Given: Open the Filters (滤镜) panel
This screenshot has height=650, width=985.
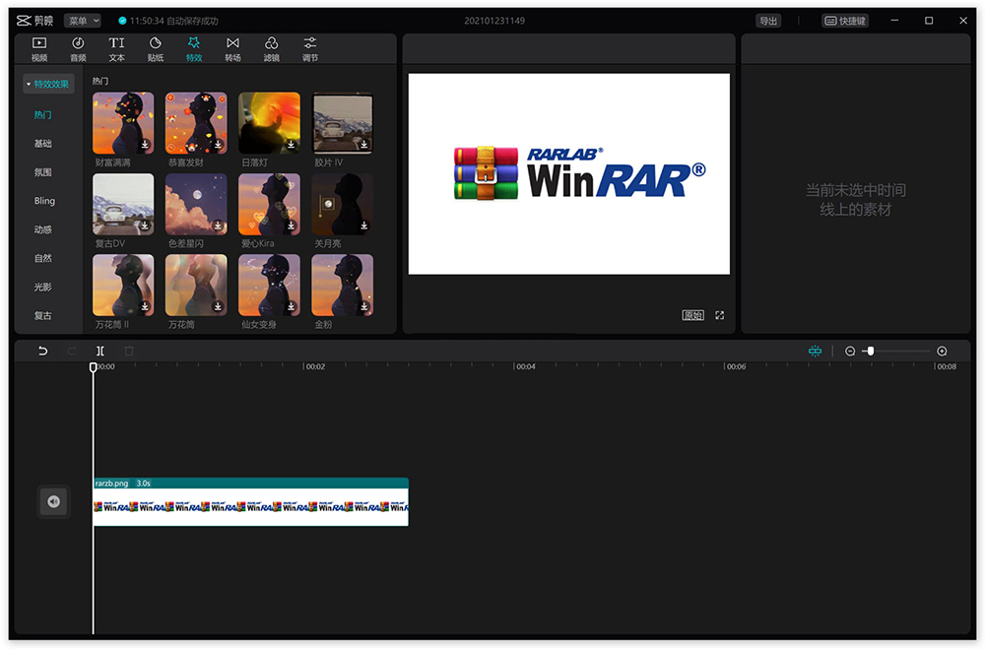Looking at the screenshot, I should point(271,48).
